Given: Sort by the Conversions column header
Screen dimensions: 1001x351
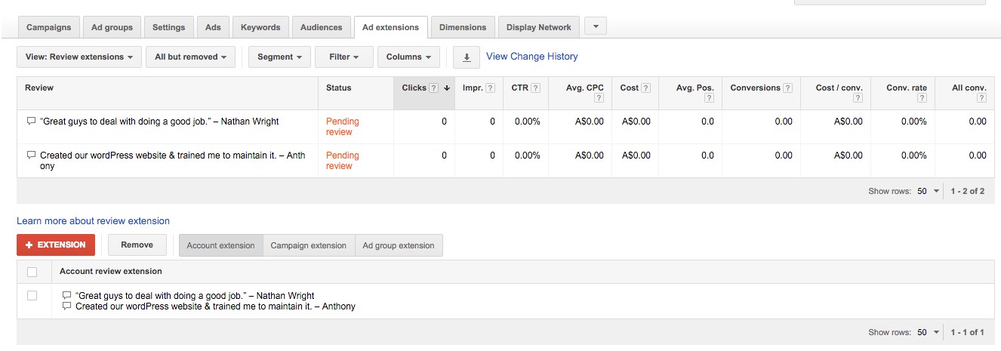Looking at the screenshot, I should click(x=756, y=88).
